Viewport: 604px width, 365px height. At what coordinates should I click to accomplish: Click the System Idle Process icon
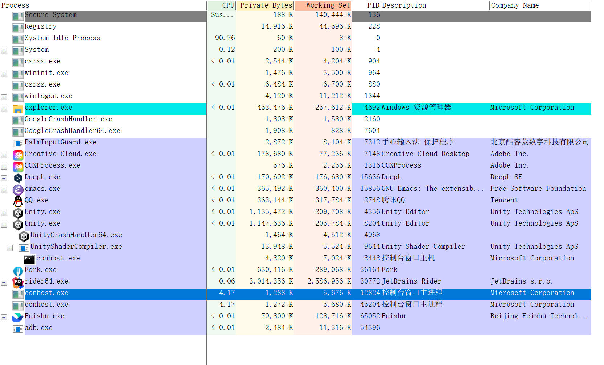pos(18,39)
